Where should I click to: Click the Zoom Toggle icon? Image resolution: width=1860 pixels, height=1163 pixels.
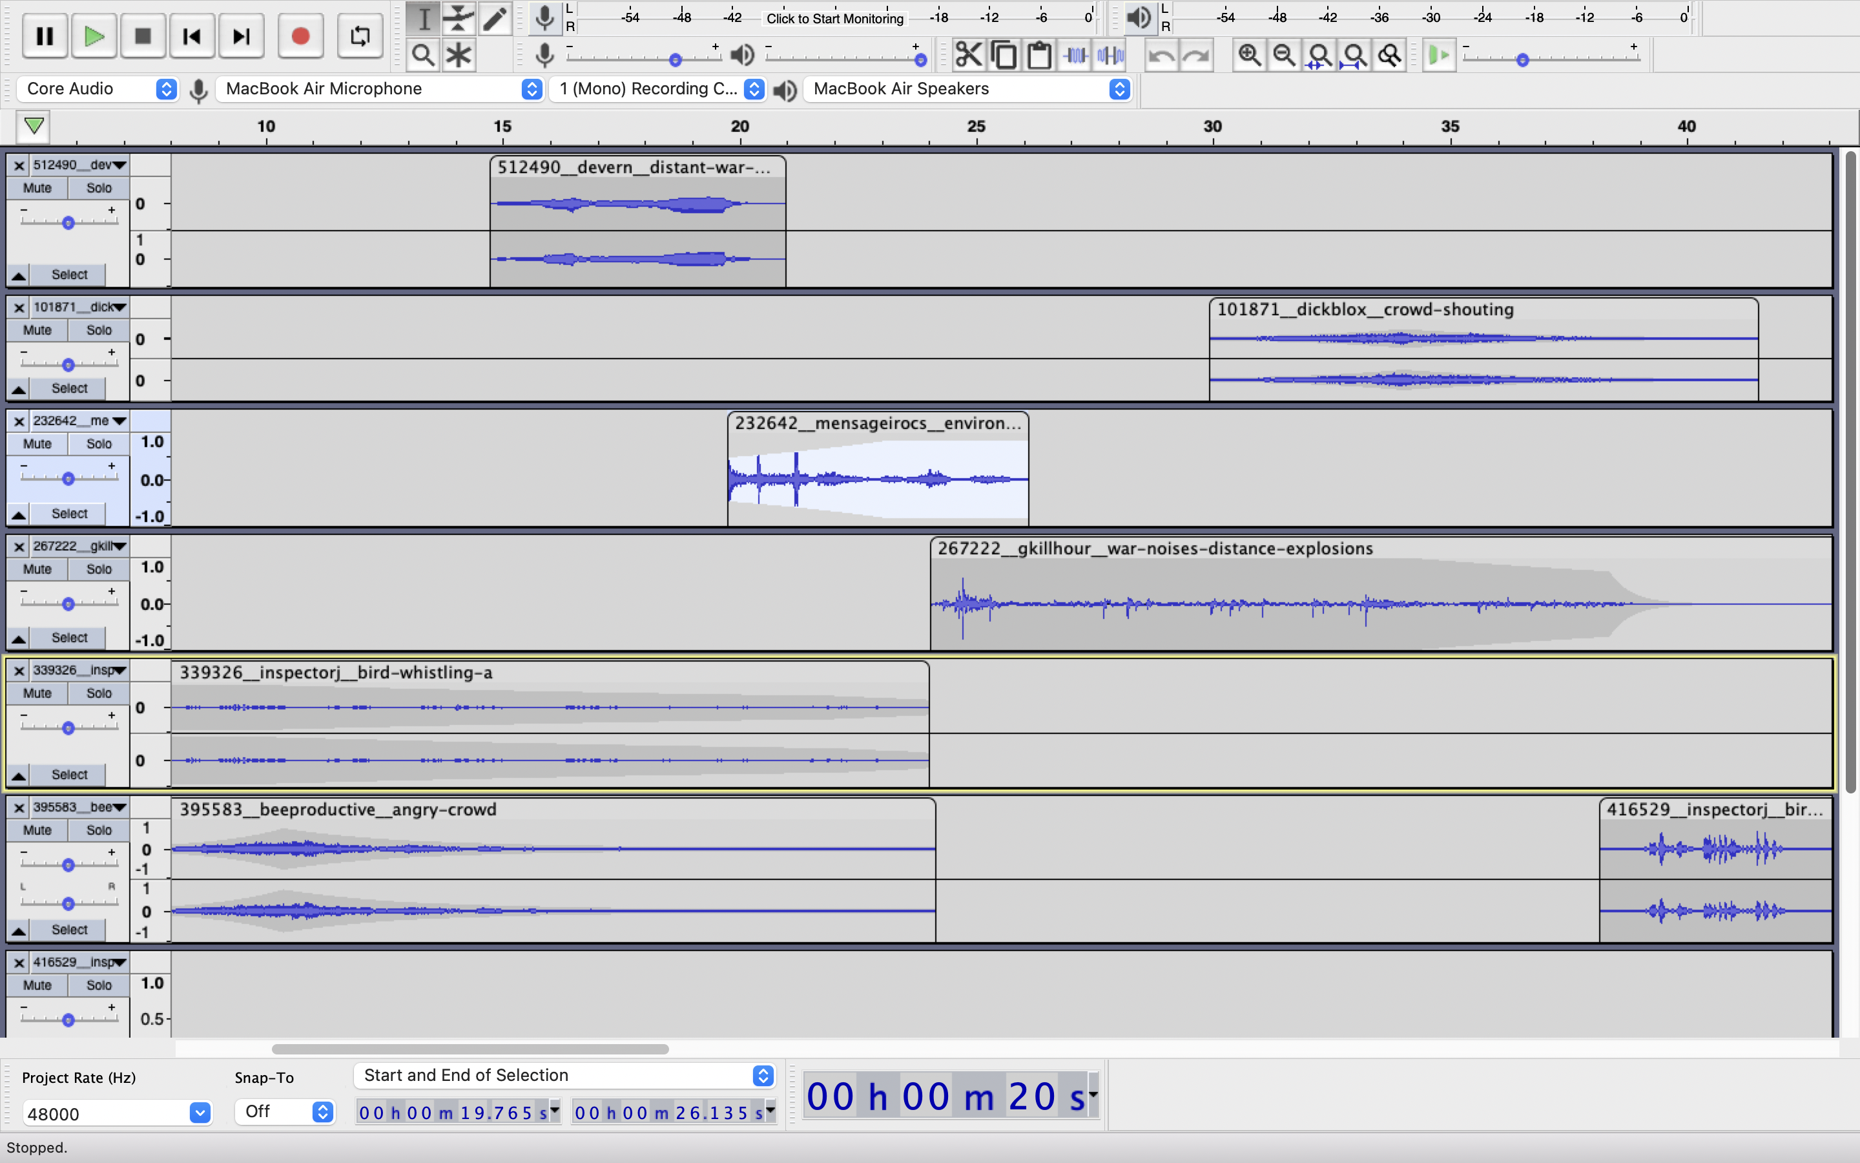tap(1390, 56)
